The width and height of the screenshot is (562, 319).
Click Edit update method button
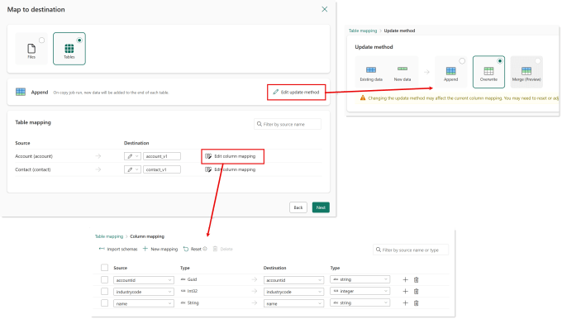point(296,92)
